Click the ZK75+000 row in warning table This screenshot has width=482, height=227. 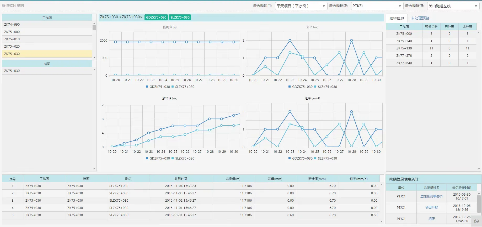coord(431,34)
